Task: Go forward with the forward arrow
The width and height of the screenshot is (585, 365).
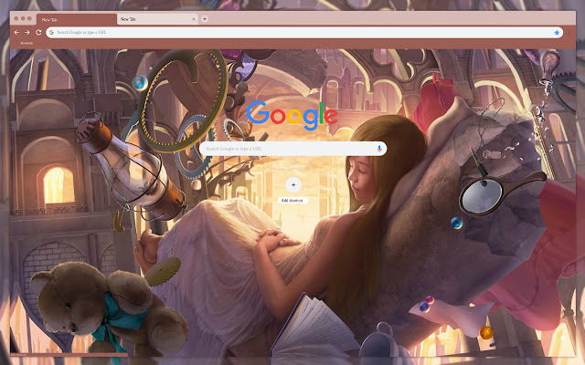Action: pos(27,33)
